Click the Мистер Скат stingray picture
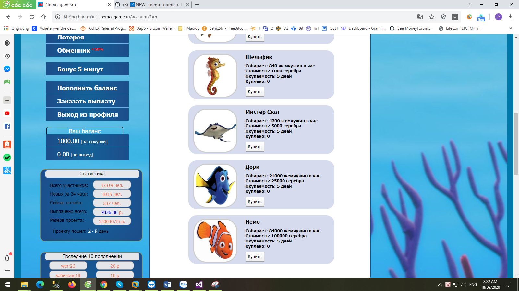 (x=215, y=131)
